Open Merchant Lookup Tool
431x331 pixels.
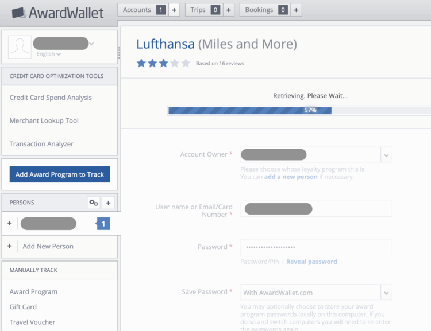[x=44, y=121]
